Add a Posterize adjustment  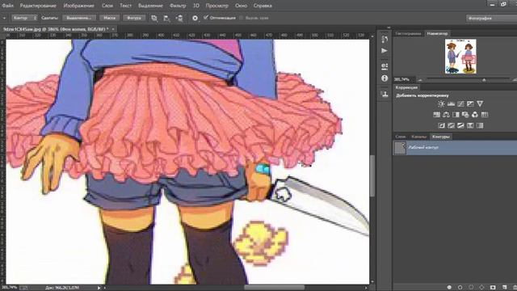[x=451, y=126]
